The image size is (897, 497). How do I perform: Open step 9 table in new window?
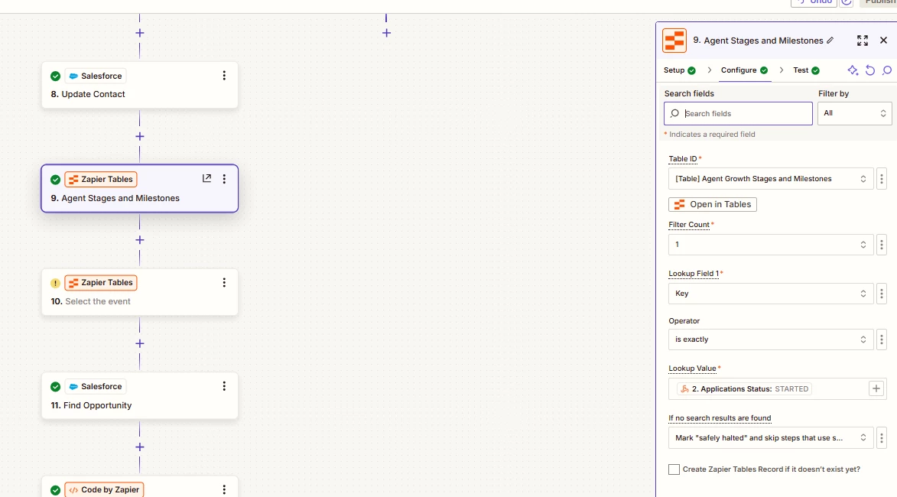pyautogui.click(x=206, y=178)
